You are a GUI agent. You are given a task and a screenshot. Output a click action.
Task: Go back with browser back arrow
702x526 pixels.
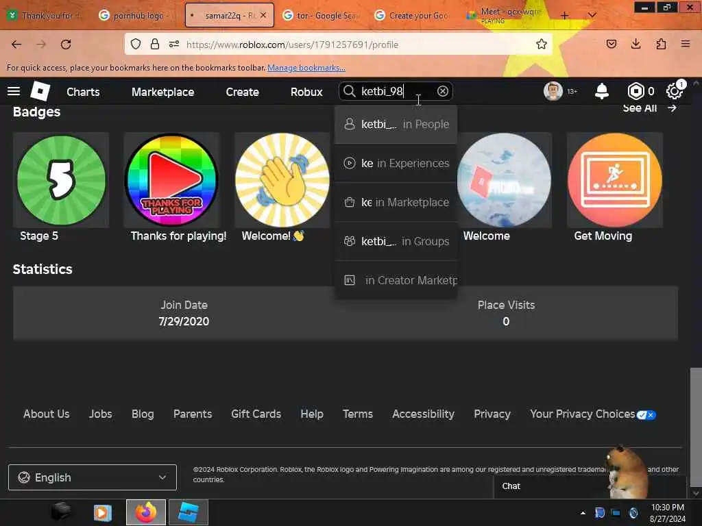16,45
